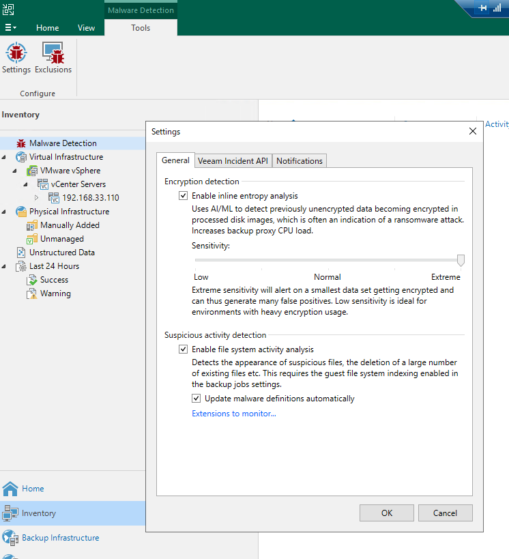Click the Inventory icon in bottom navigation

coord(10,513)
